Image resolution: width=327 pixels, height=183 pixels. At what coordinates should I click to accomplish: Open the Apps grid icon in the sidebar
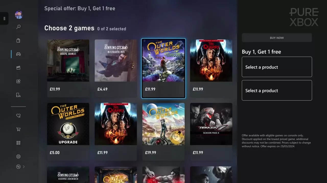(x=18, y=81)
